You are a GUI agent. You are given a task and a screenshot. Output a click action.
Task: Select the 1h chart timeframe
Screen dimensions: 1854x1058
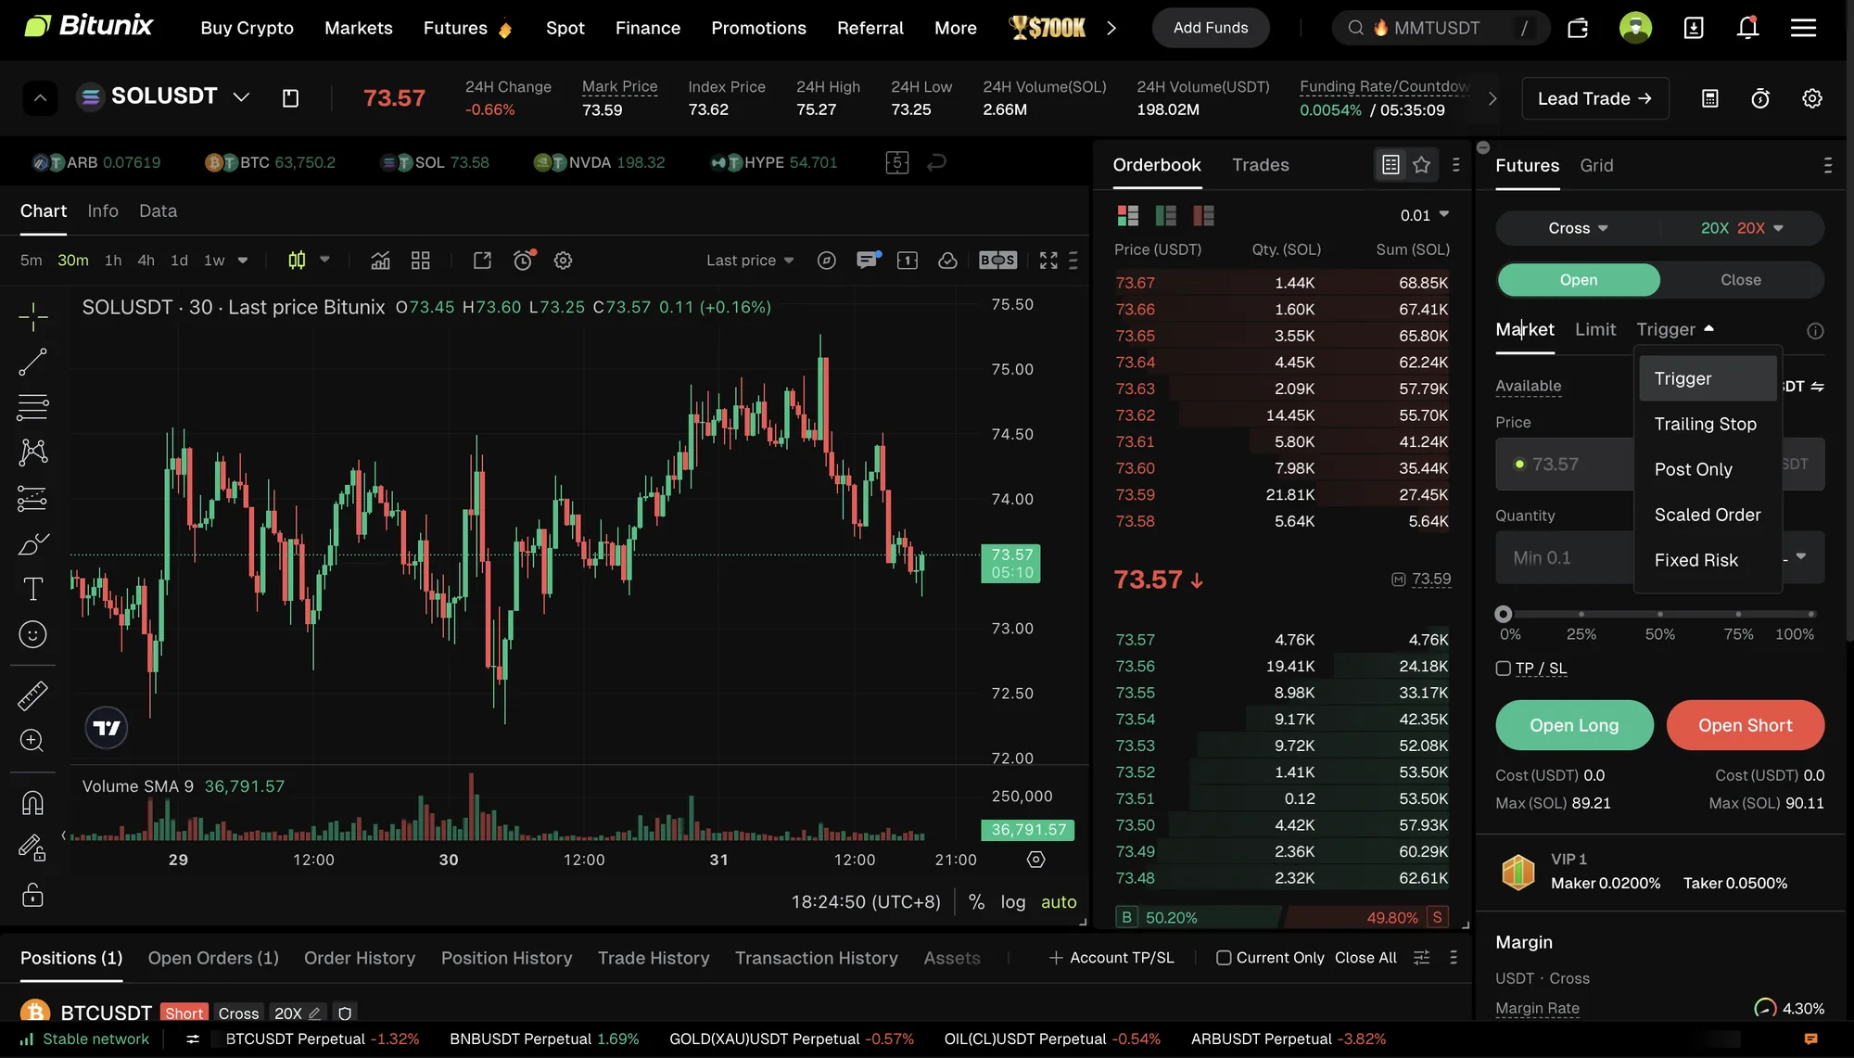pos(113,261)
